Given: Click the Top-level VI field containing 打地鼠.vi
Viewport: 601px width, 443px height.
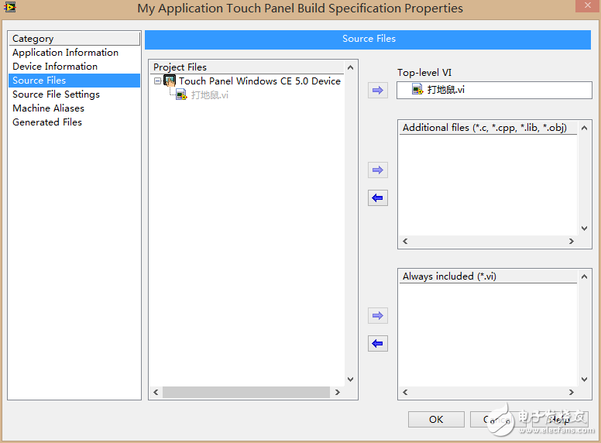Looking at the screenshot, I should tap(494, 90).
